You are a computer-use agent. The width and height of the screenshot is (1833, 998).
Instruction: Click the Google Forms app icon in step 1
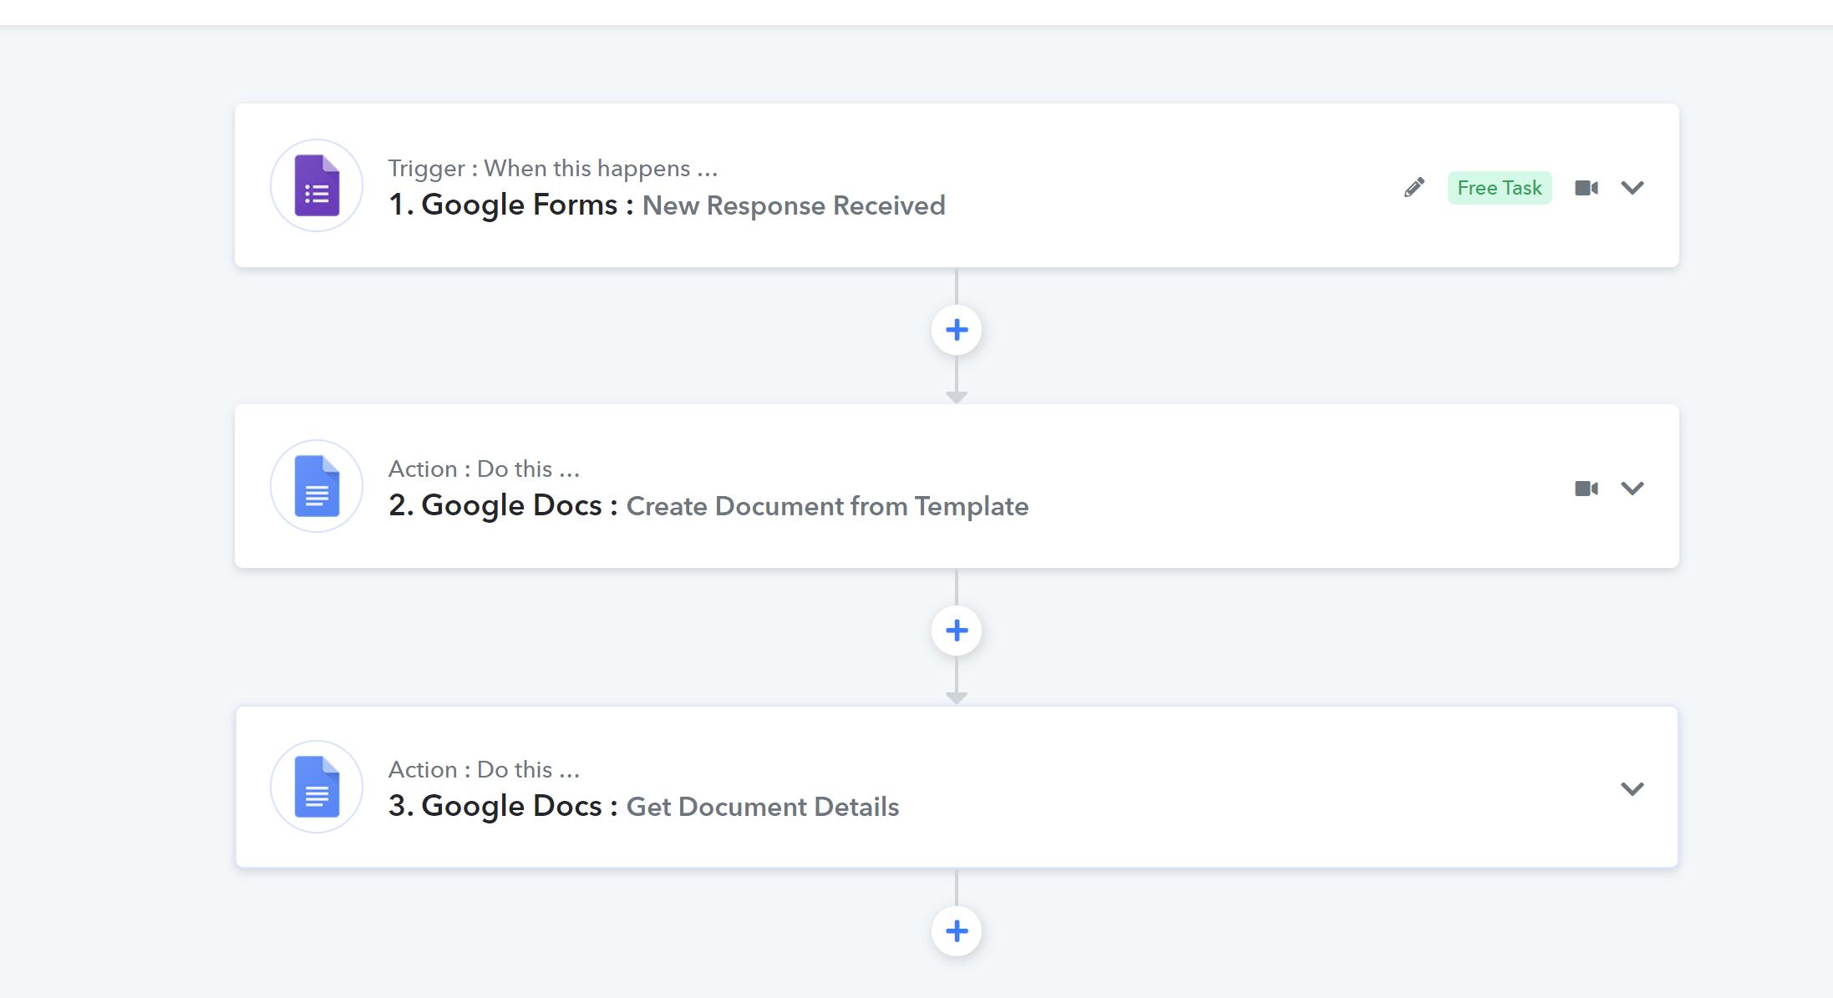point(317,185)
